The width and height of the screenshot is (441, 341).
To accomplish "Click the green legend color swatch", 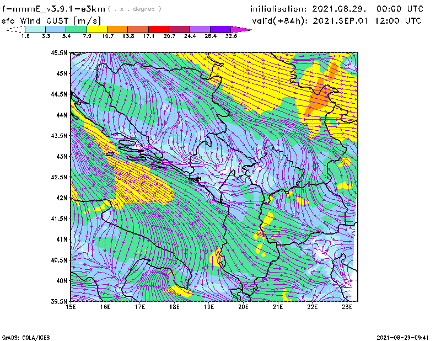I will pyautogui.click(x=76, y=29).
